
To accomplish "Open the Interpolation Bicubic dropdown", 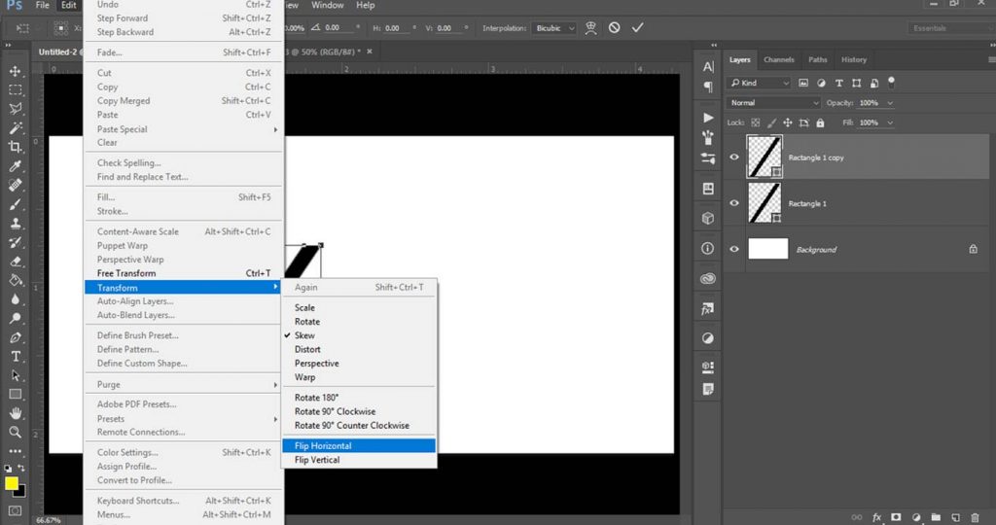I will (555, 28).
